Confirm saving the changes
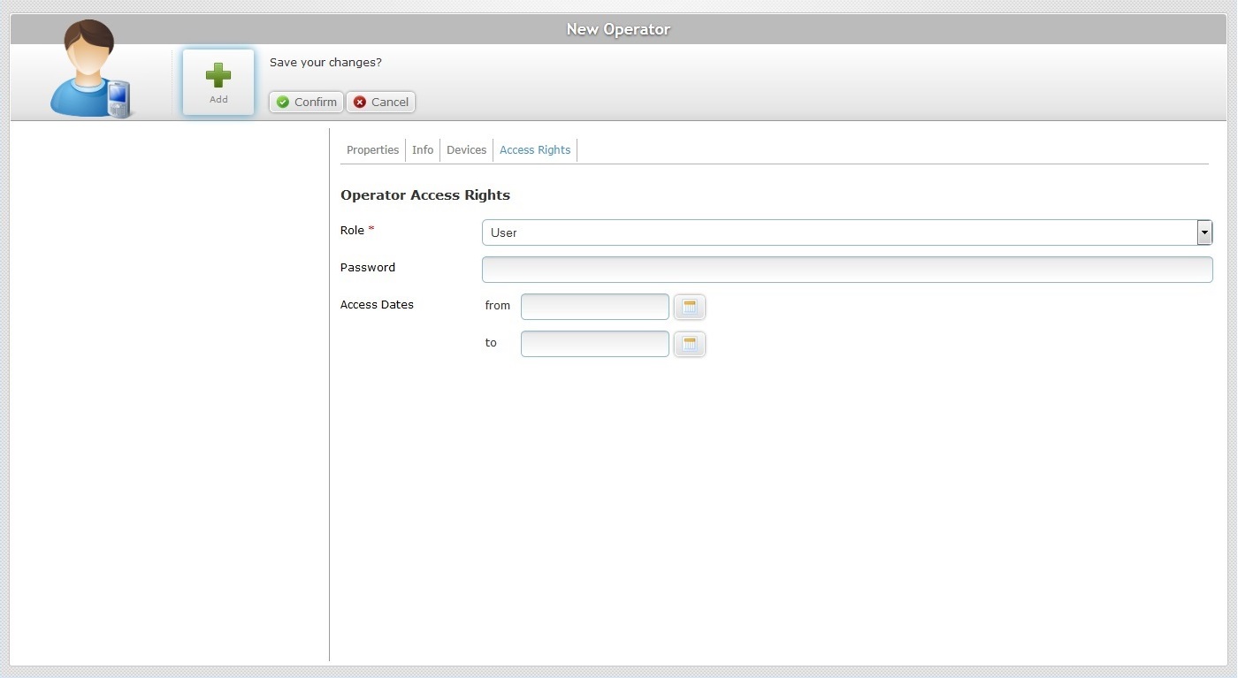The width and height of the screenshot is (1238, 678). (306, 103)
